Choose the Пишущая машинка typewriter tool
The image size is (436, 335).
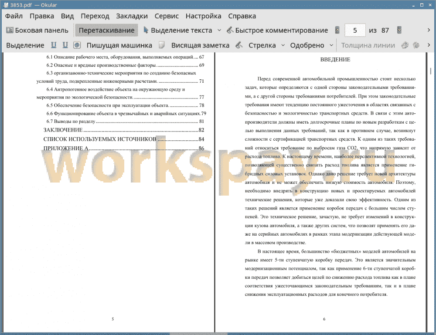[x=119, y=45]
